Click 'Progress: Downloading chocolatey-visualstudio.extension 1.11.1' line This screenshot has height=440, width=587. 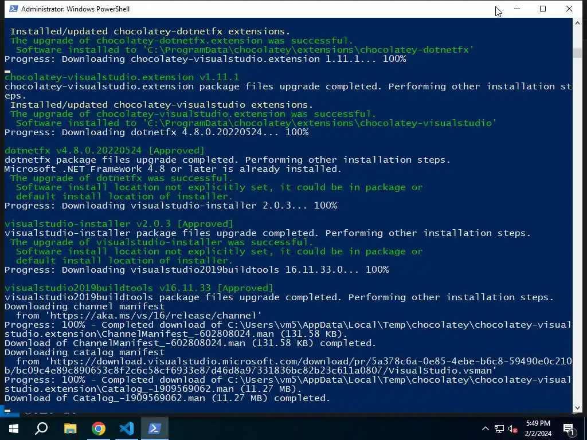[x=205, y=59]
